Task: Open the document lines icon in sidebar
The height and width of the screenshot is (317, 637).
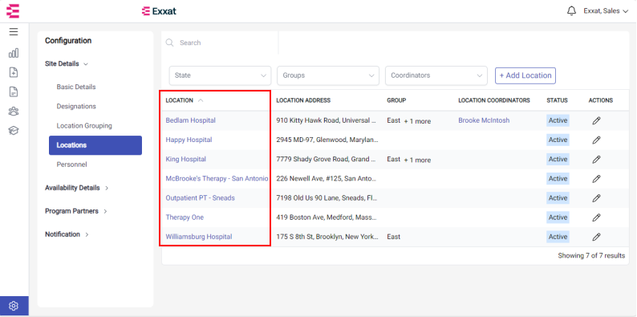Action: click(14, 91)
